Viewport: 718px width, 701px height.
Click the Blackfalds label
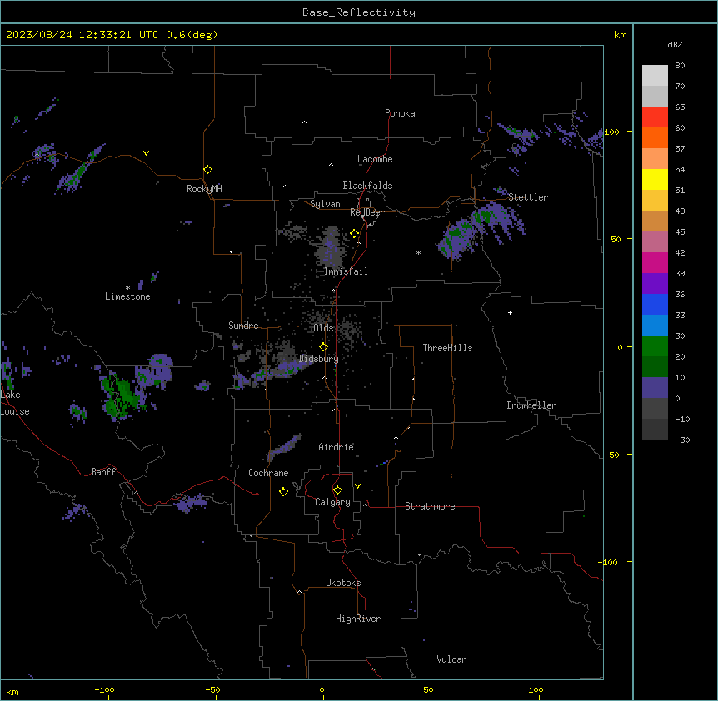coord(367,186)
